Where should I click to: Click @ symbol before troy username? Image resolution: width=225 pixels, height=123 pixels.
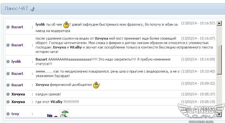click(8, 114)
